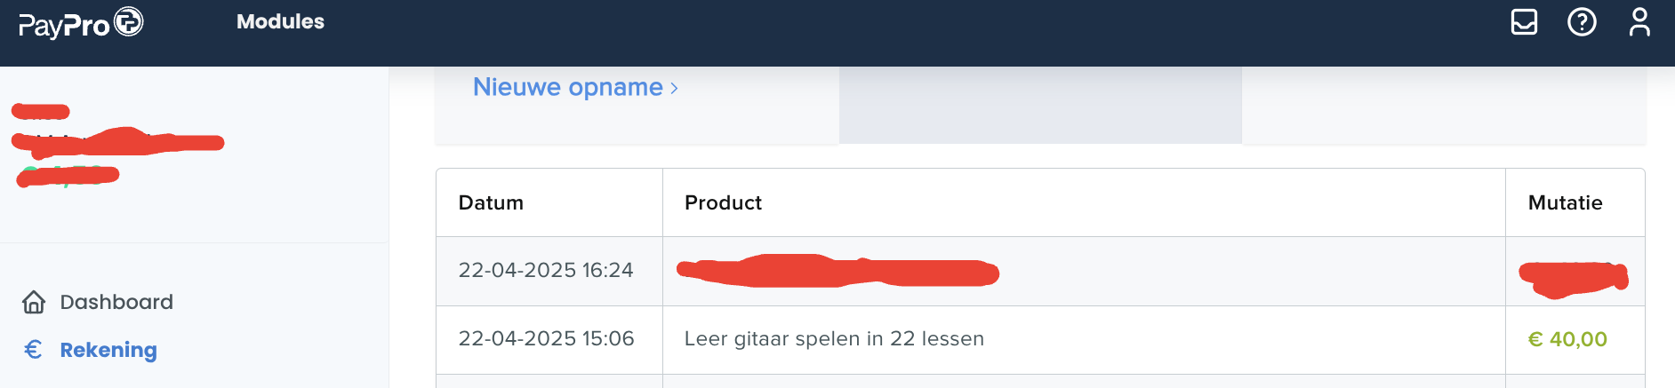This screenshot has width=1675, height=388.
Task: Click the Dashboard house icon
Action: [x=34, y=302]
